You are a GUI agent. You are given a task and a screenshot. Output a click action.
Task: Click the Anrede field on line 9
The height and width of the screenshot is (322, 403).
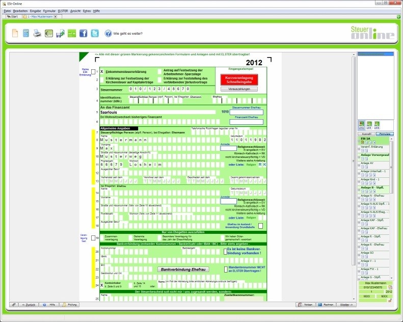(x=228, y=148)
